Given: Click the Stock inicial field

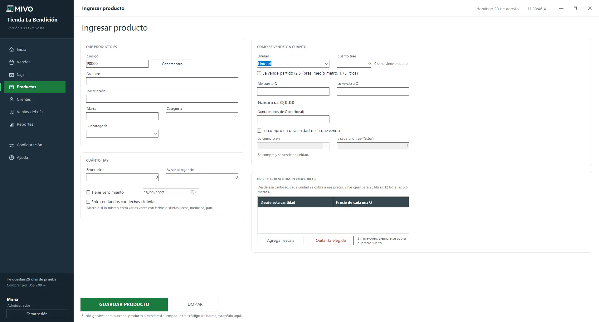Looking at the screenshot, I should tap(122, 178).
